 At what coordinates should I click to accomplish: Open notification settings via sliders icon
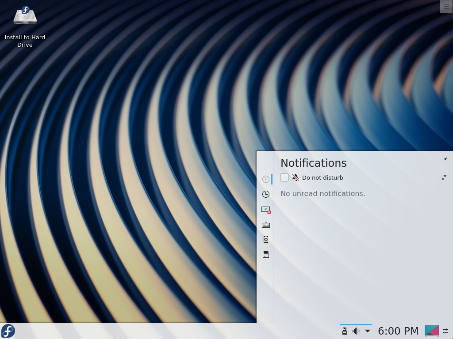[444, 177]
